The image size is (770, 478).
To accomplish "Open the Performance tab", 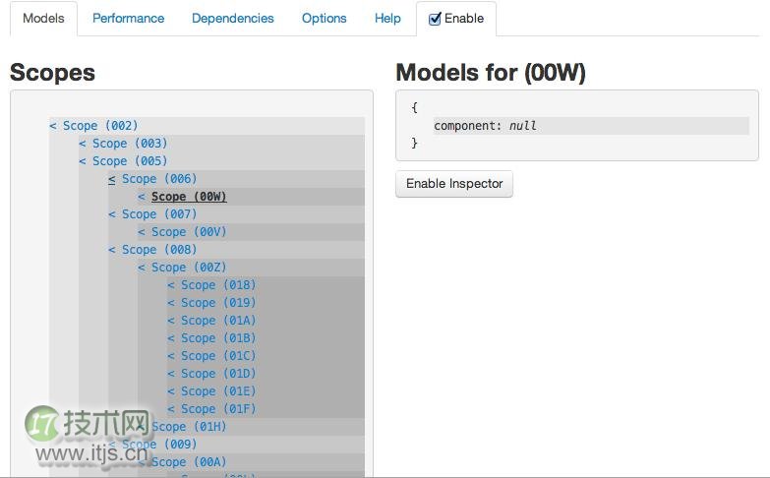I will coord(128,18).
